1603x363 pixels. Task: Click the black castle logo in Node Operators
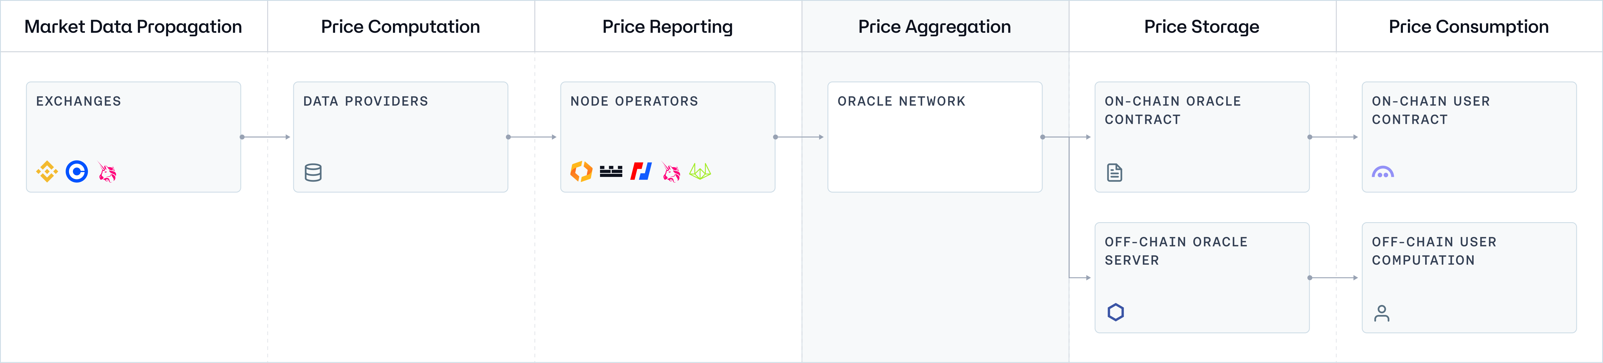(611, 171)
